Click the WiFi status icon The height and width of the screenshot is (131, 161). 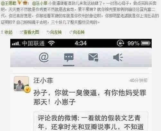51,43
